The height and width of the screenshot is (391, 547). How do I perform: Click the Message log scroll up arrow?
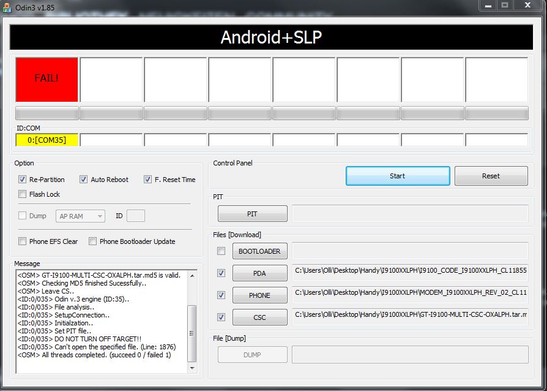tap(192, 276)
